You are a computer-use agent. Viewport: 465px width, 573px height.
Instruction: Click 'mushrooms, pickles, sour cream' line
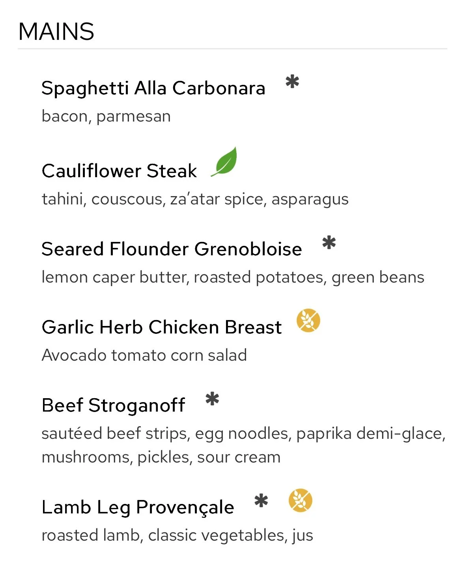click(x=161, y=457)
